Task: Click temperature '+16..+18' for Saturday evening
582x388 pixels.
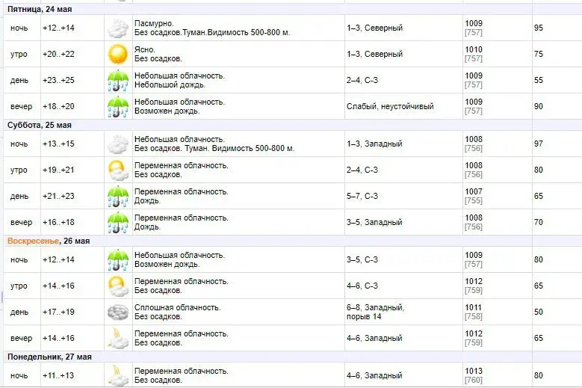Action: coord(58,222)
